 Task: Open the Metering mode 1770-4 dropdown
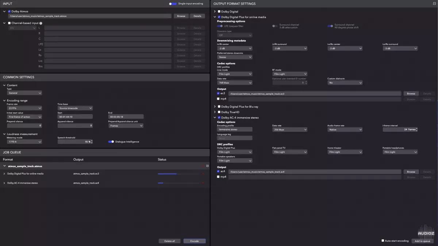click(x=24, y=142)
